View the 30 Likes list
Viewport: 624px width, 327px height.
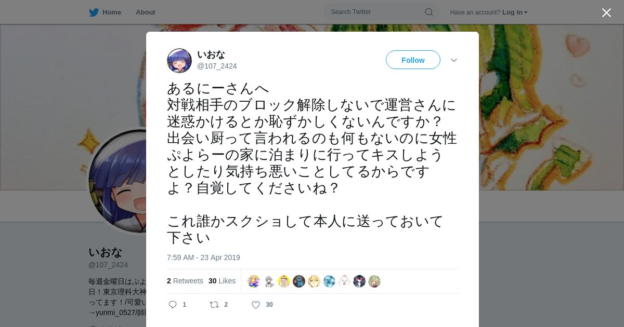coord(222,281)
